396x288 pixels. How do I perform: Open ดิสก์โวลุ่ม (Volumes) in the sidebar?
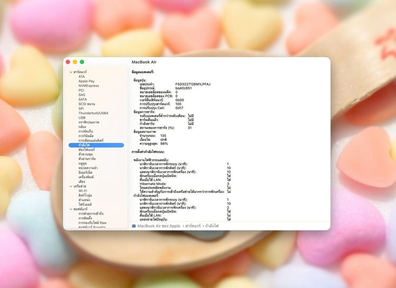coord(85,196)
